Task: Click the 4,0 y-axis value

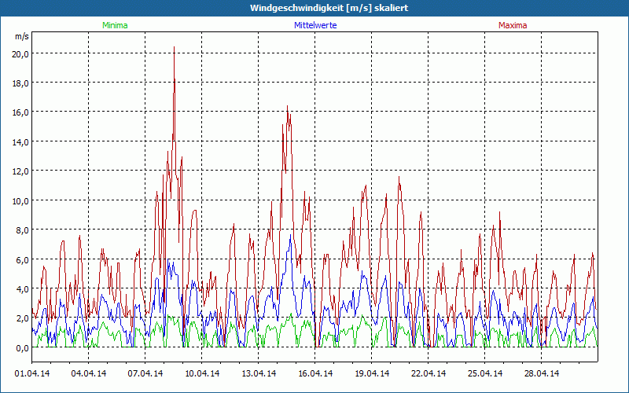Action: pos(22,289)
